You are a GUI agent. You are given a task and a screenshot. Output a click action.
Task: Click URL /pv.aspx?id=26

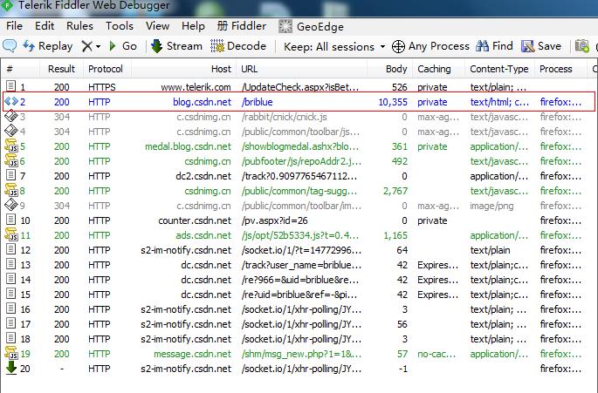tap(274, 220)
